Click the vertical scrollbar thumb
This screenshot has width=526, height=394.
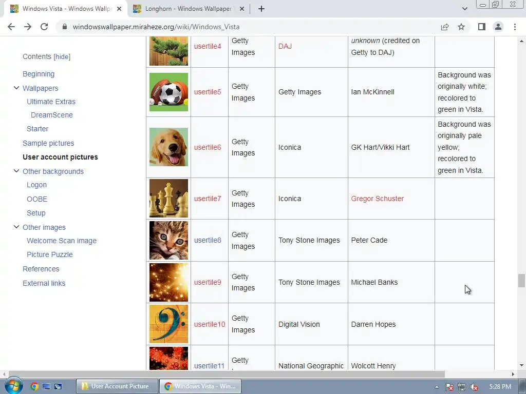pos(521,281)
